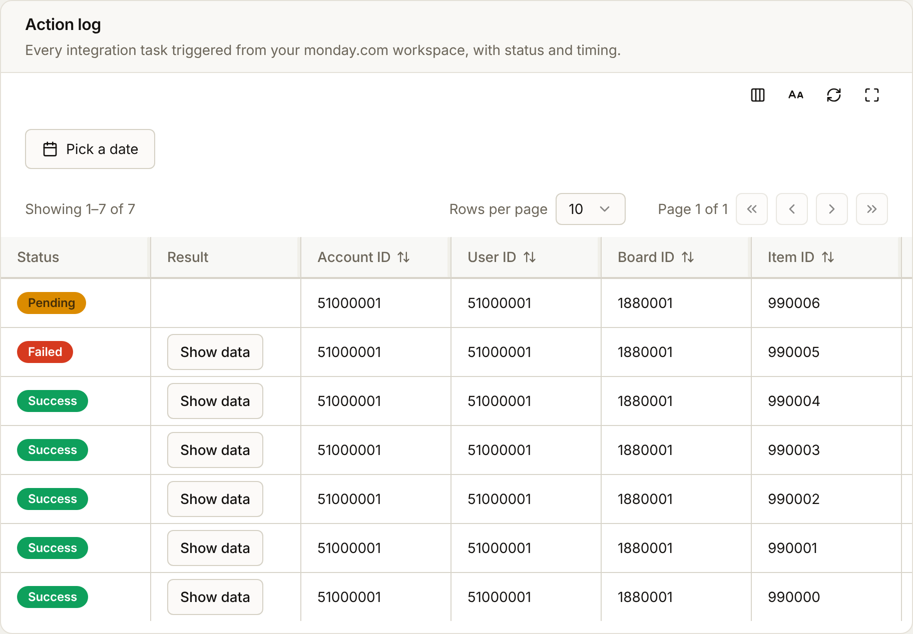Click the Action log heading
Viewport: 913px width, 634px height.
(x=63, y=24)
